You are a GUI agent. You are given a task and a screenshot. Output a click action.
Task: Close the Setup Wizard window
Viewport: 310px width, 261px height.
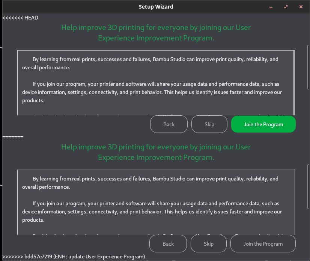pyautogui.click(x=301, y=7)
